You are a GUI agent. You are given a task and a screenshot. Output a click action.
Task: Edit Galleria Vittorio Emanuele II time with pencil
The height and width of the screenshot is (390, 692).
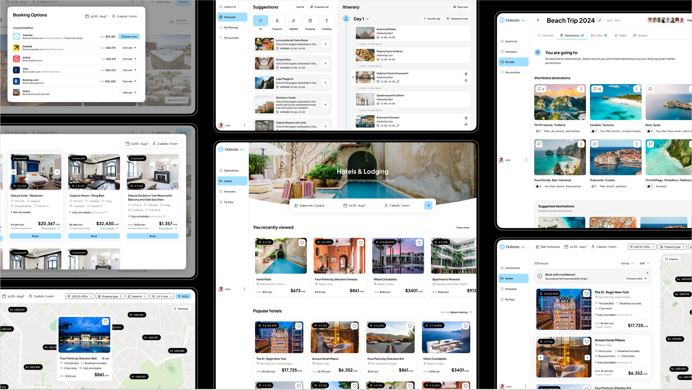(398, 81)
